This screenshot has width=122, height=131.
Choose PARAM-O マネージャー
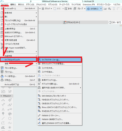point(60,116)
